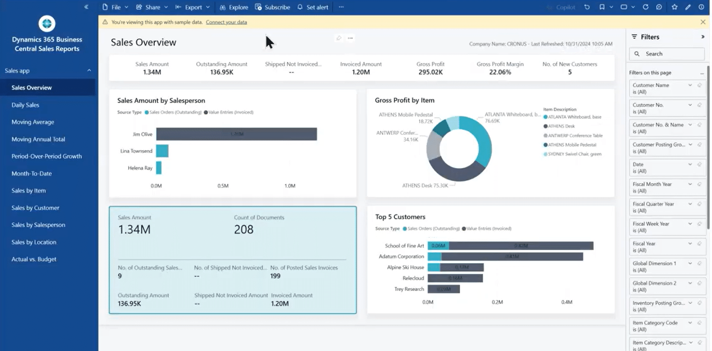Viewport: 712px width, 351px height.
Task: Open the Bookmarks icon
Action: [x=602, y=7]
